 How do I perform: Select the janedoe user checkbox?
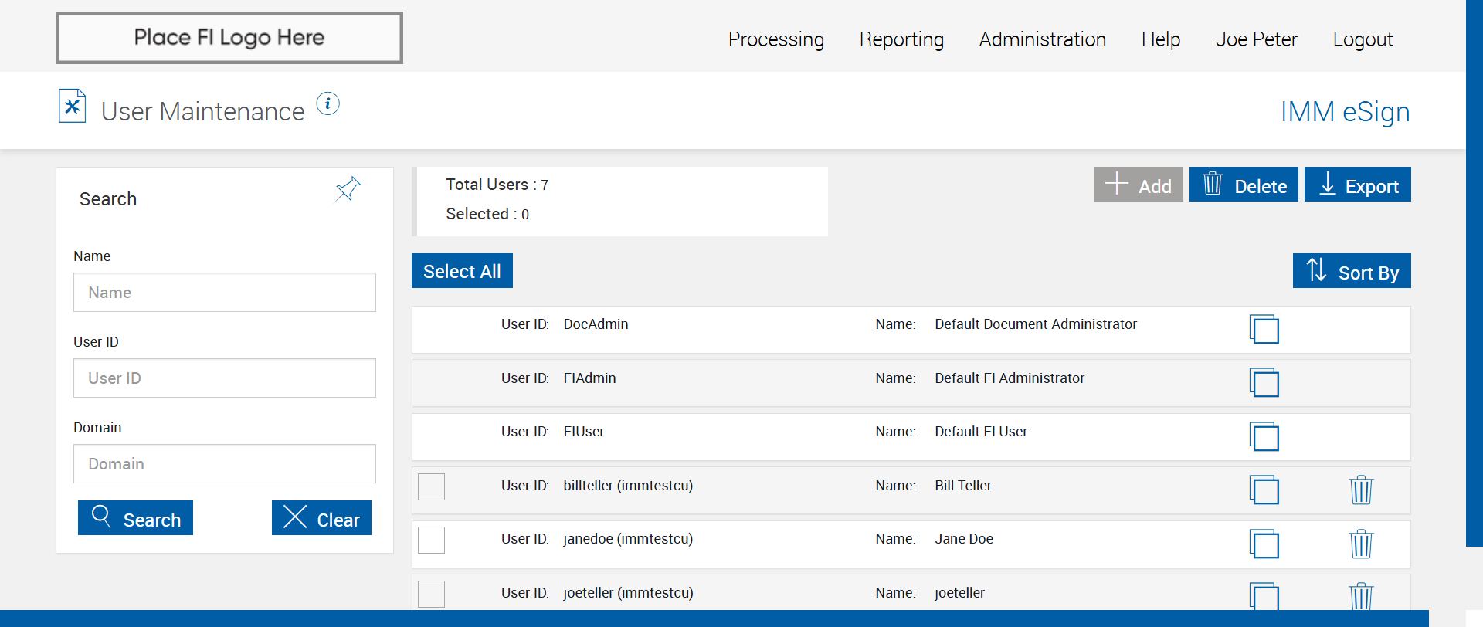tap(431, 540)
